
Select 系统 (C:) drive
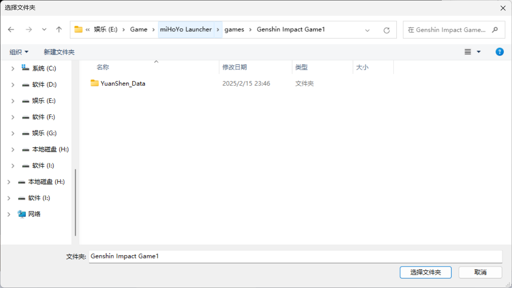click(x=44, y=68)
